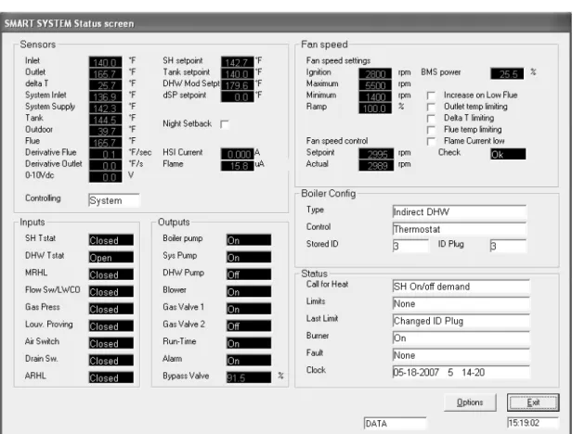Click the BMS power value 25.5
This screenshot has height=434, width=585.
507,73
